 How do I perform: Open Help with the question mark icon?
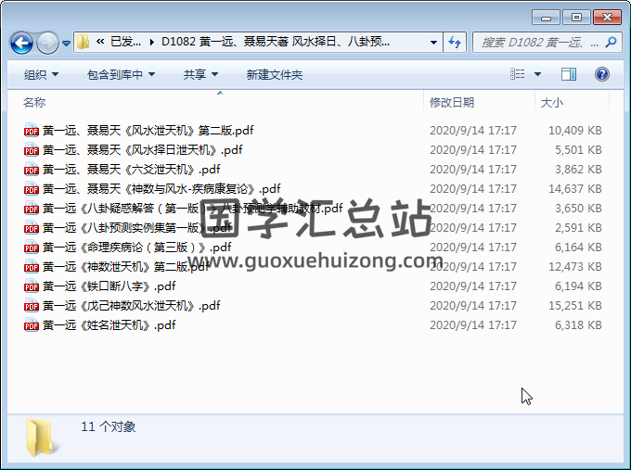click(602, 74)
